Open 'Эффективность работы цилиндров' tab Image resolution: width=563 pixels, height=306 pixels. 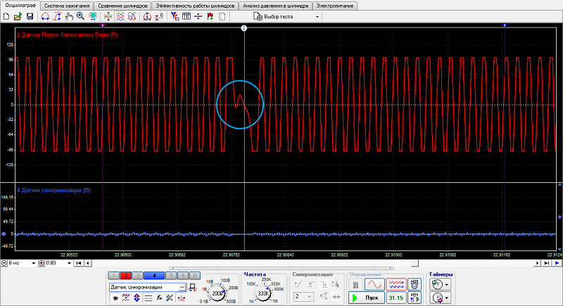195,6
